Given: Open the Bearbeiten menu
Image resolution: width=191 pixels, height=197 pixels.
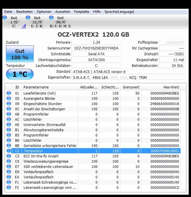Looking at the screenshot, I should [24, 12].
